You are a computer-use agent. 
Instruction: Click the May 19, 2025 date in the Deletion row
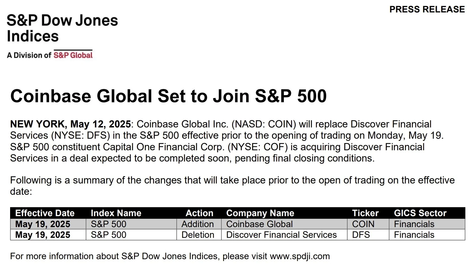(43, 235)
